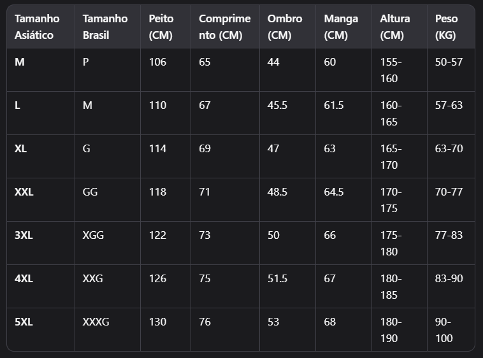
Task: Select the Peito (CM) header cell
Action: pos(161,27)
